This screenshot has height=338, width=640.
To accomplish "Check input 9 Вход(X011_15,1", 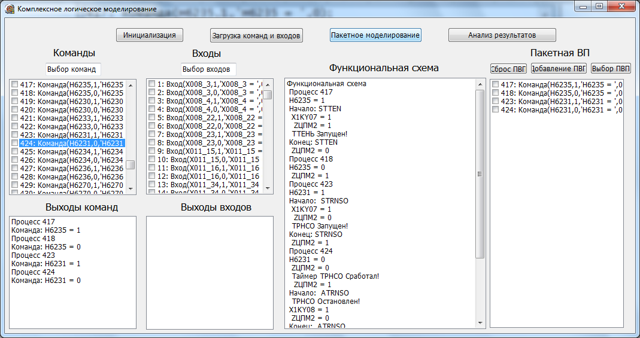I will point(152,150).
